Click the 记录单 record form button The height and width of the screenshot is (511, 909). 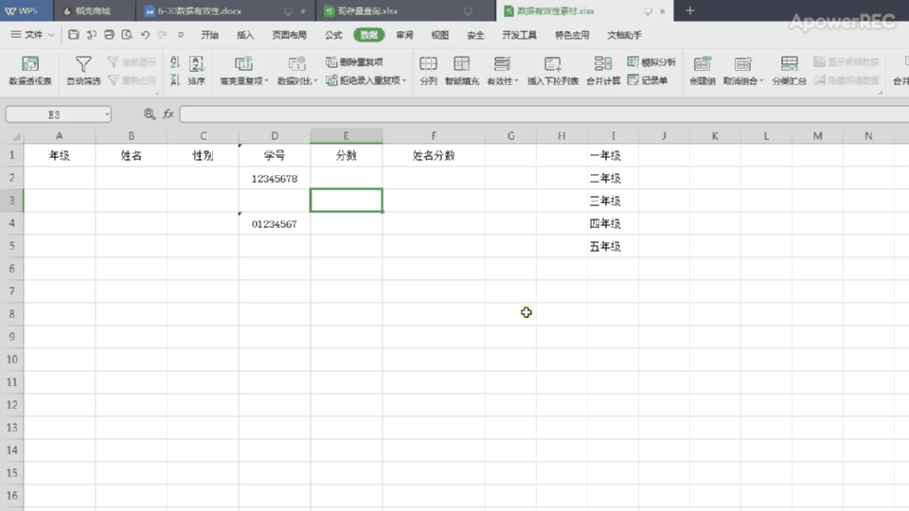(648, 80)
